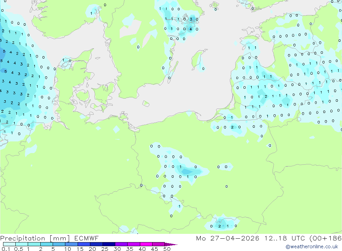
Task: Click the 'Precipitation [mm]' title text
Action: click(x=35, y=238)
